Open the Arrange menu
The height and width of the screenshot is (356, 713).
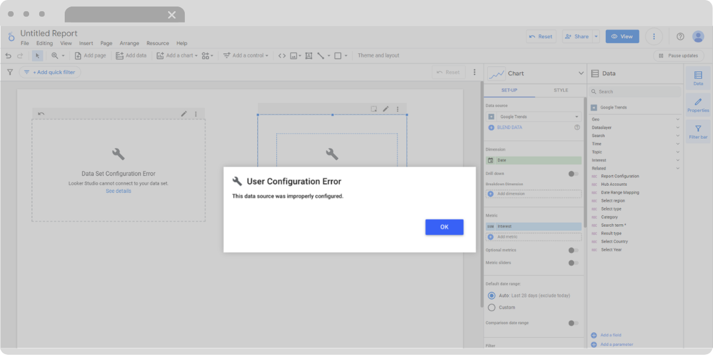(129, 43)
